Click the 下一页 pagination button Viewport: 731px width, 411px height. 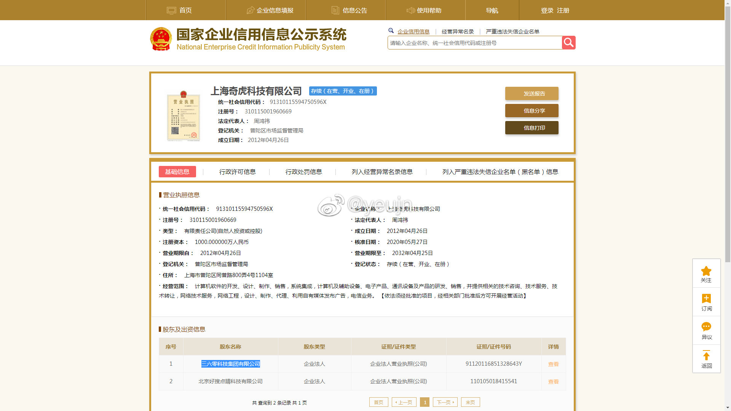coord(445,402)
